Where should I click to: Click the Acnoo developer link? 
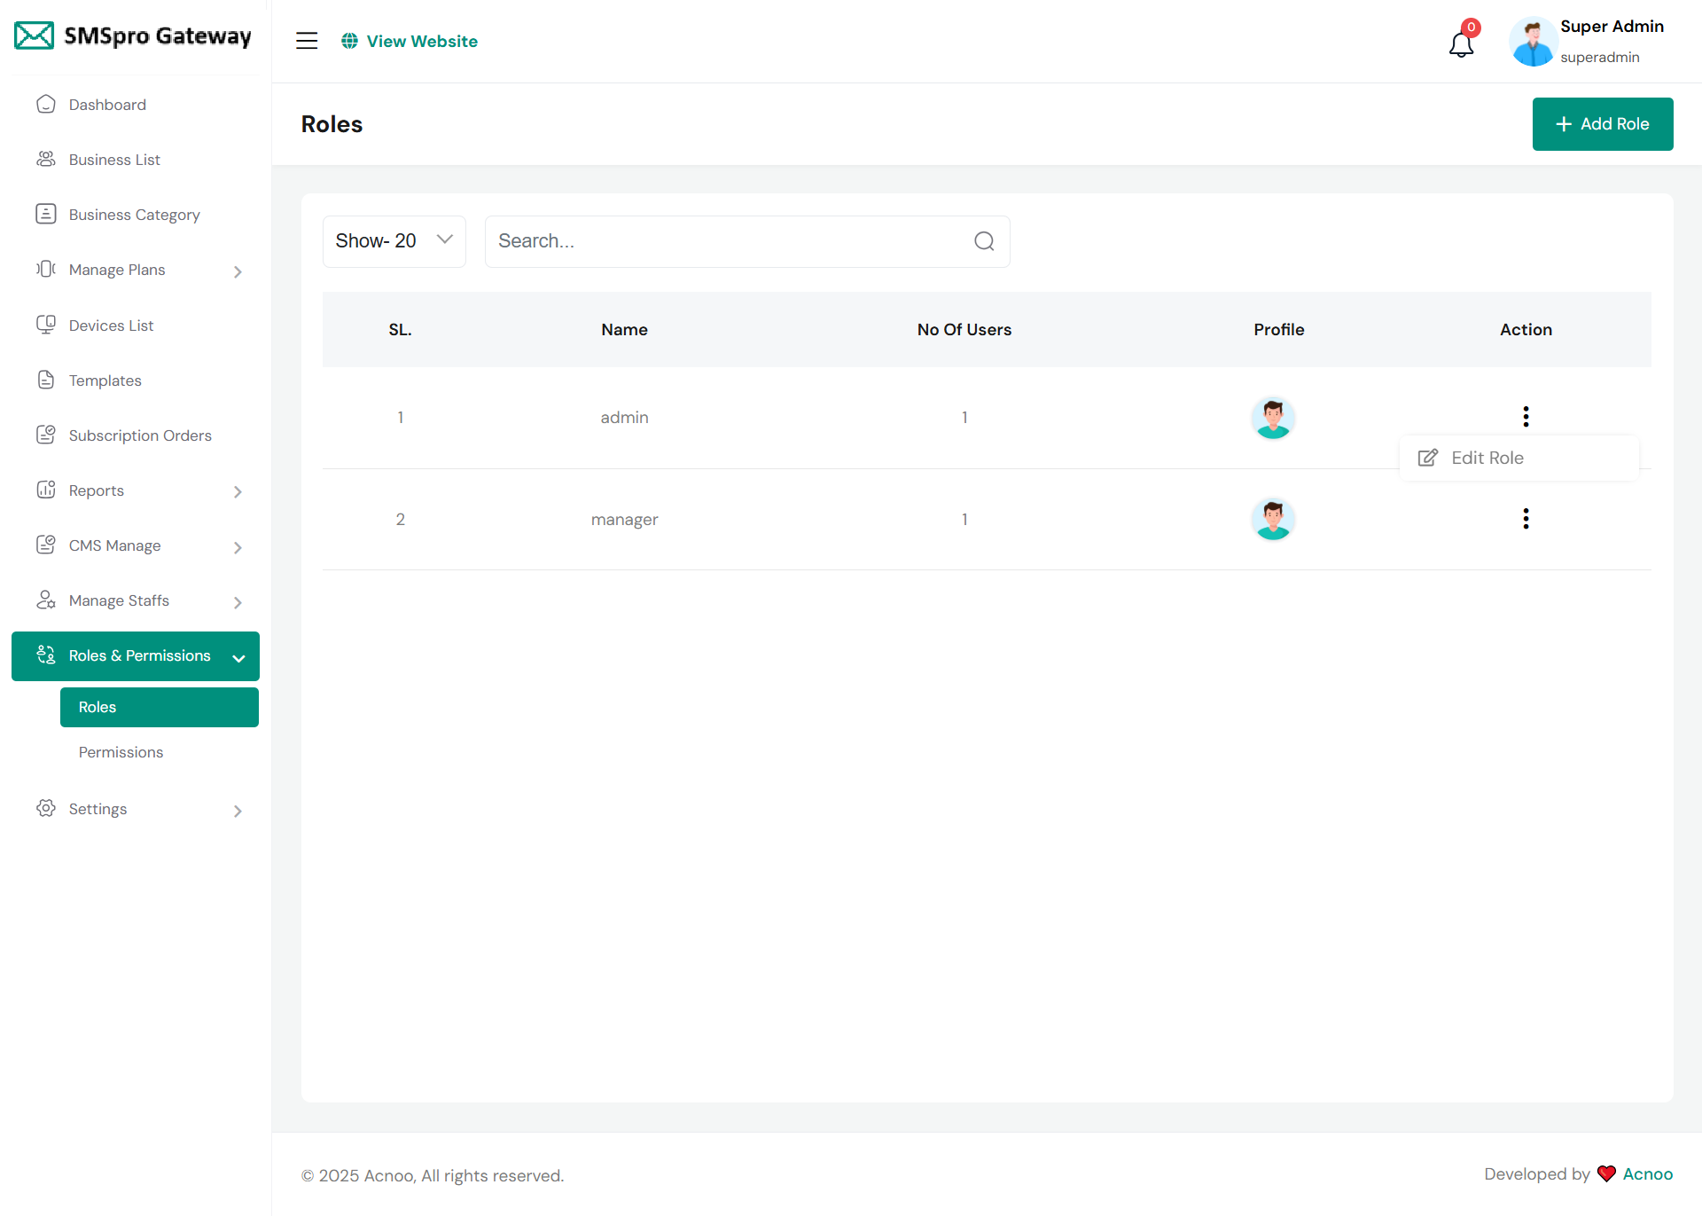pos(1647,1173)
